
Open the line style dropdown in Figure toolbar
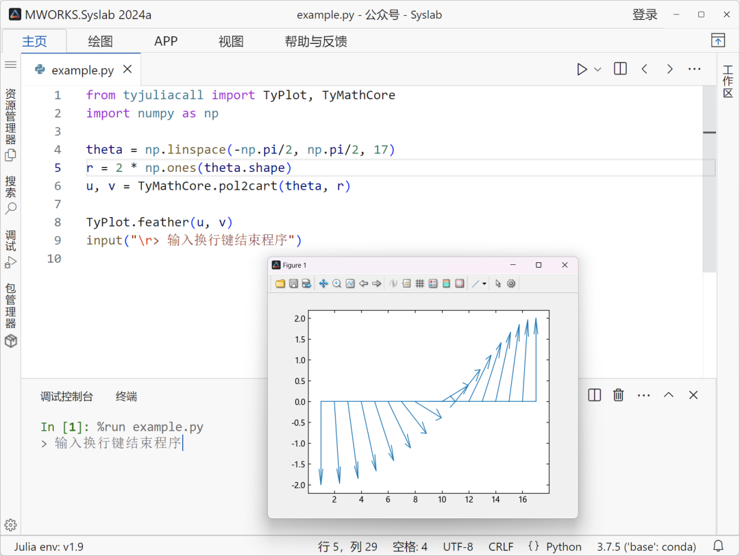point(483,283)
